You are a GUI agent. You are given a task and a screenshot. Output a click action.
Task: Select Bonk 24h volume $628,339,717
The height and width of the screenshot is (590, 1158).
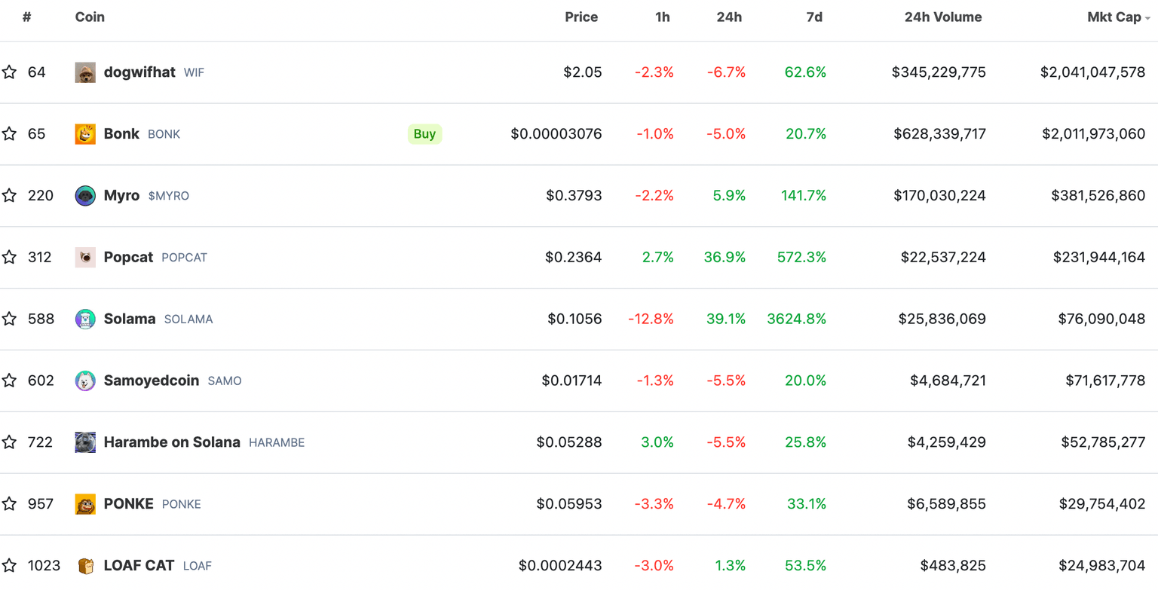click(940, 134)
